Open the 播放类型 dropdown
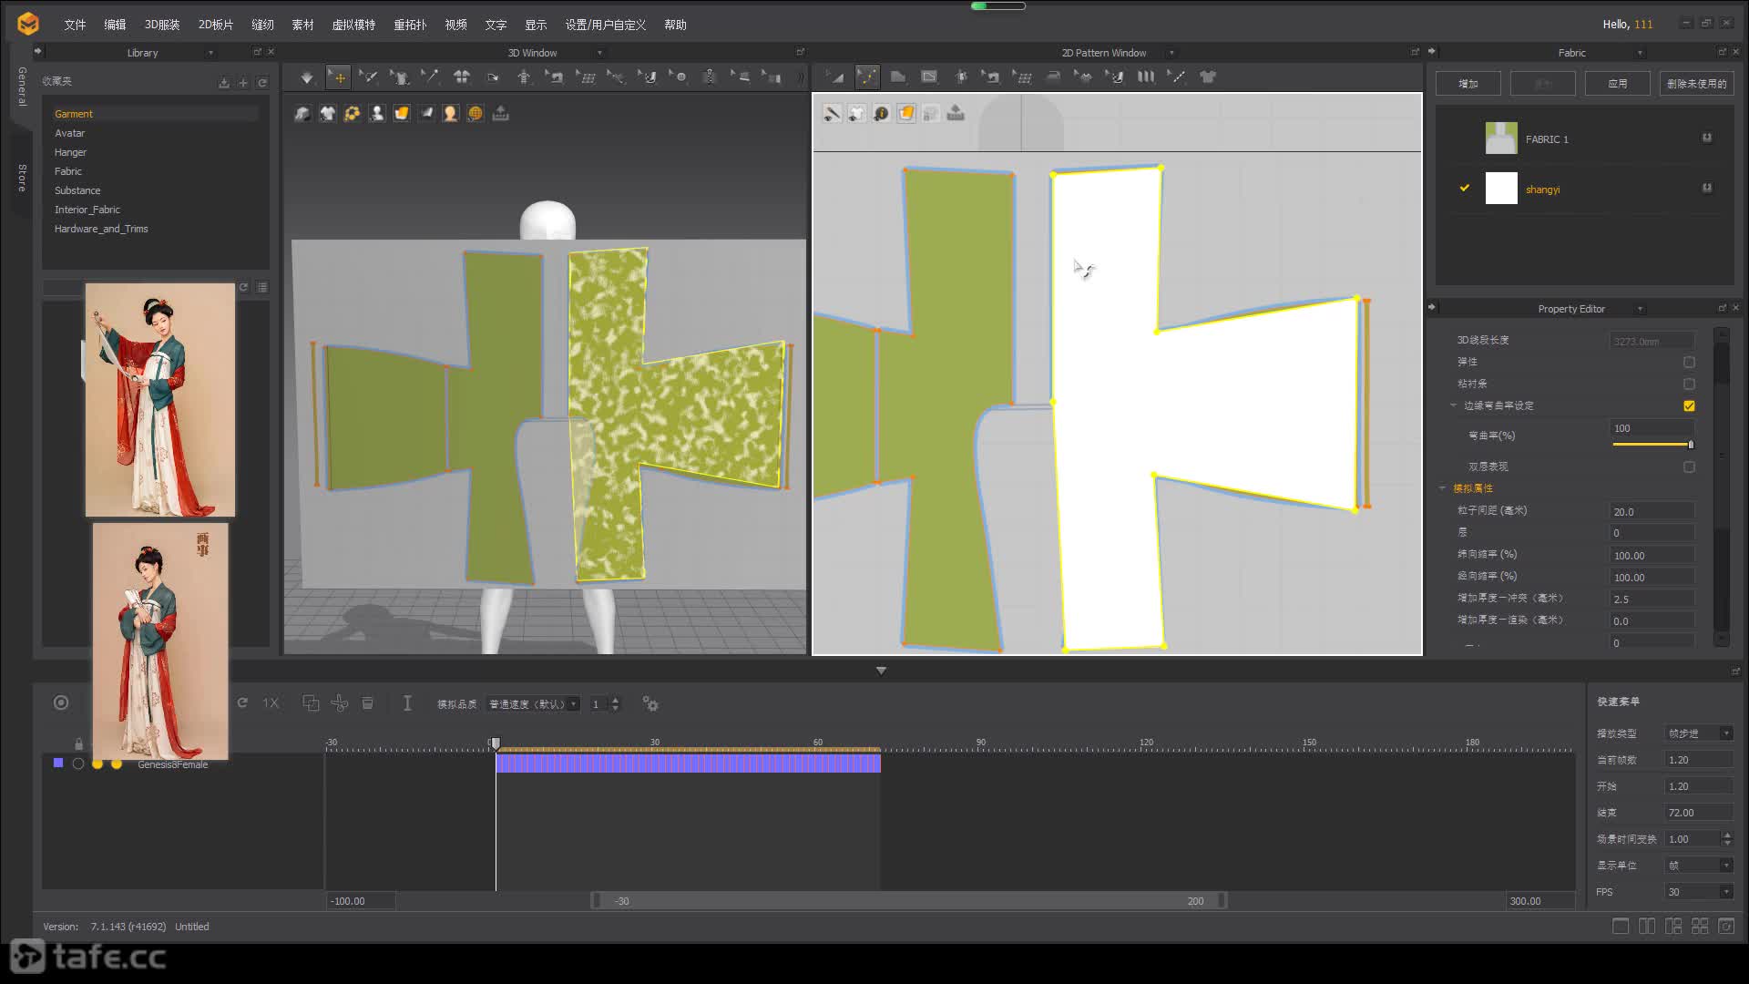 pos(1699,733)
